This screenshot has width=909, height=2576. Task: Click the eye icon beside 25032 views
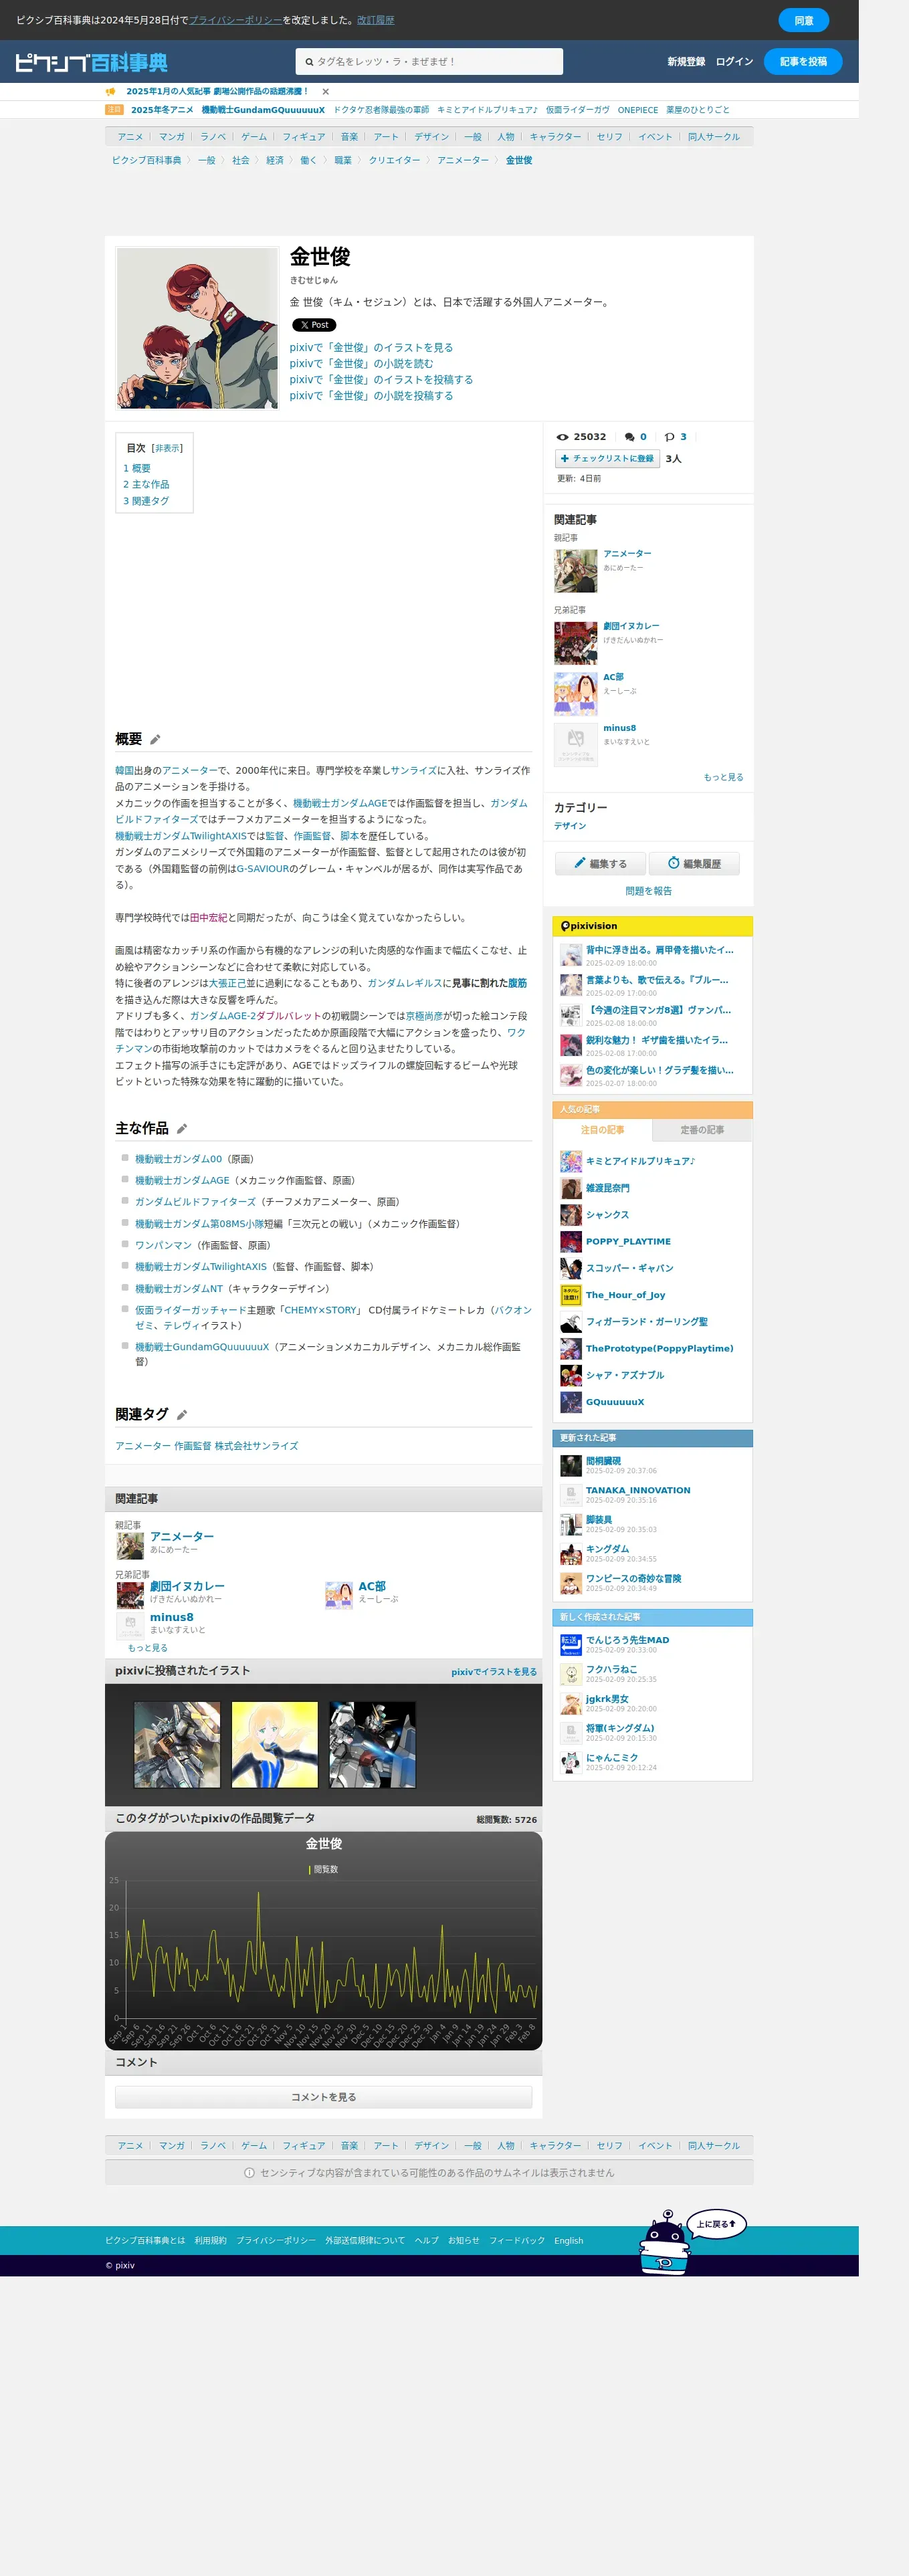(x=562, y=437)
